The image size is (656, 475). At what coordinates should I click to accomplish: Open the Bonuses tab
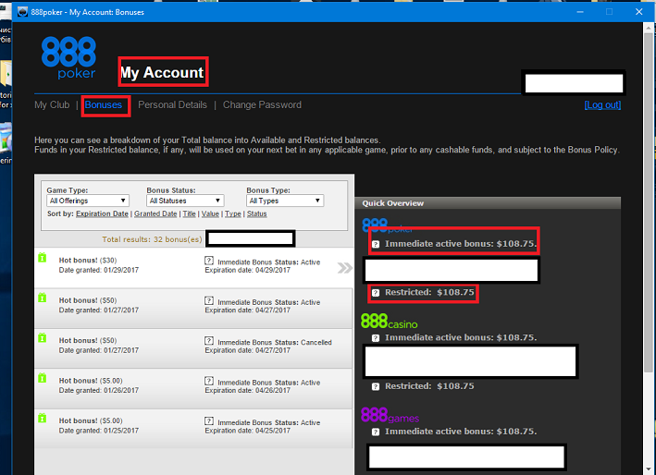pyautogui.click(x=104, y=104)
